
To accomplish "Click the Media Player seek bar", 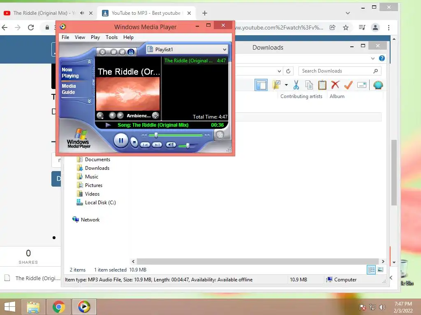I will click(x=176, y=135).
